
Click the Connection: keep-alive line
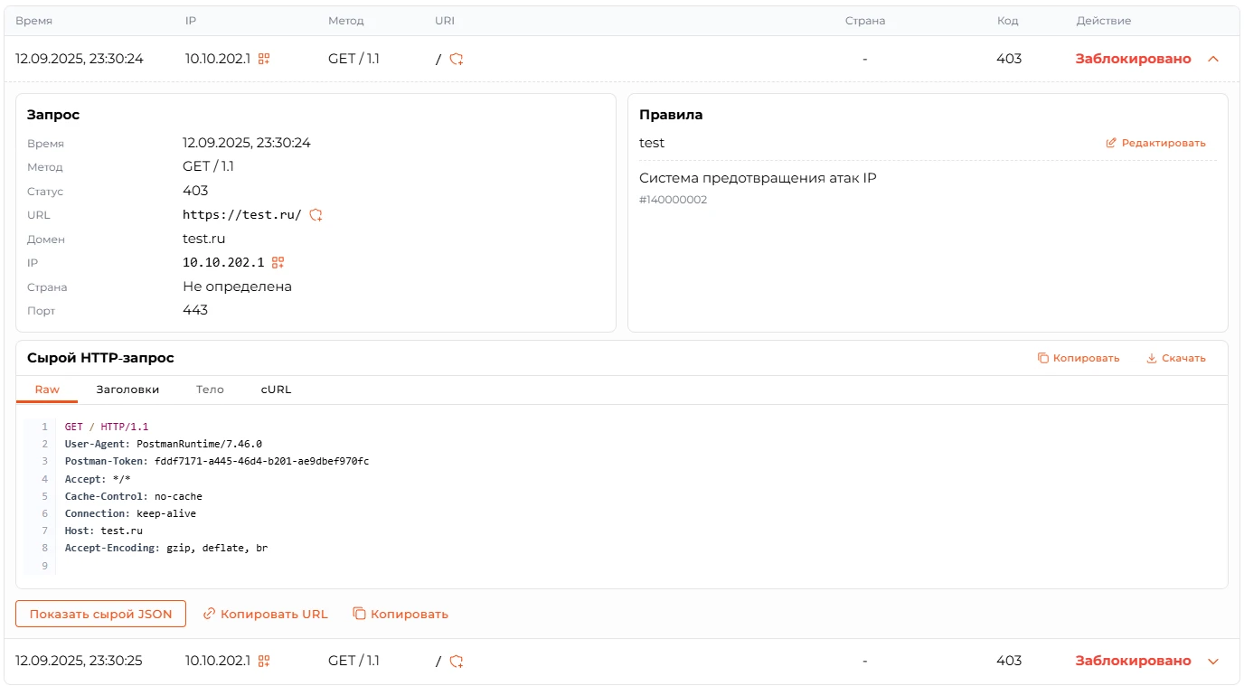pos(130,513)
